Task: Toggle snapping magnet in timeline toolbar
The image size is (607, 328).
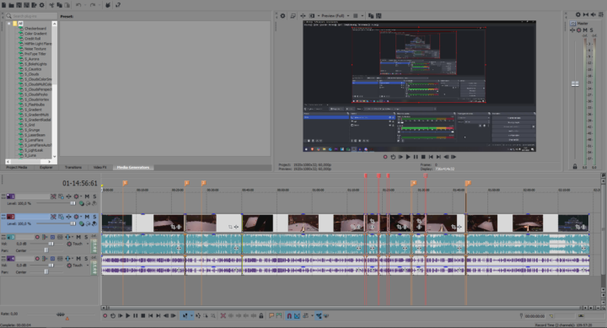Action: tap(289, 316)
